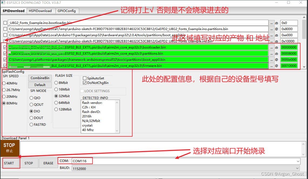Switch to the HSPIDownload tab
The width and height of the screenshot is (308, 179).
click(x=41, y=11)
